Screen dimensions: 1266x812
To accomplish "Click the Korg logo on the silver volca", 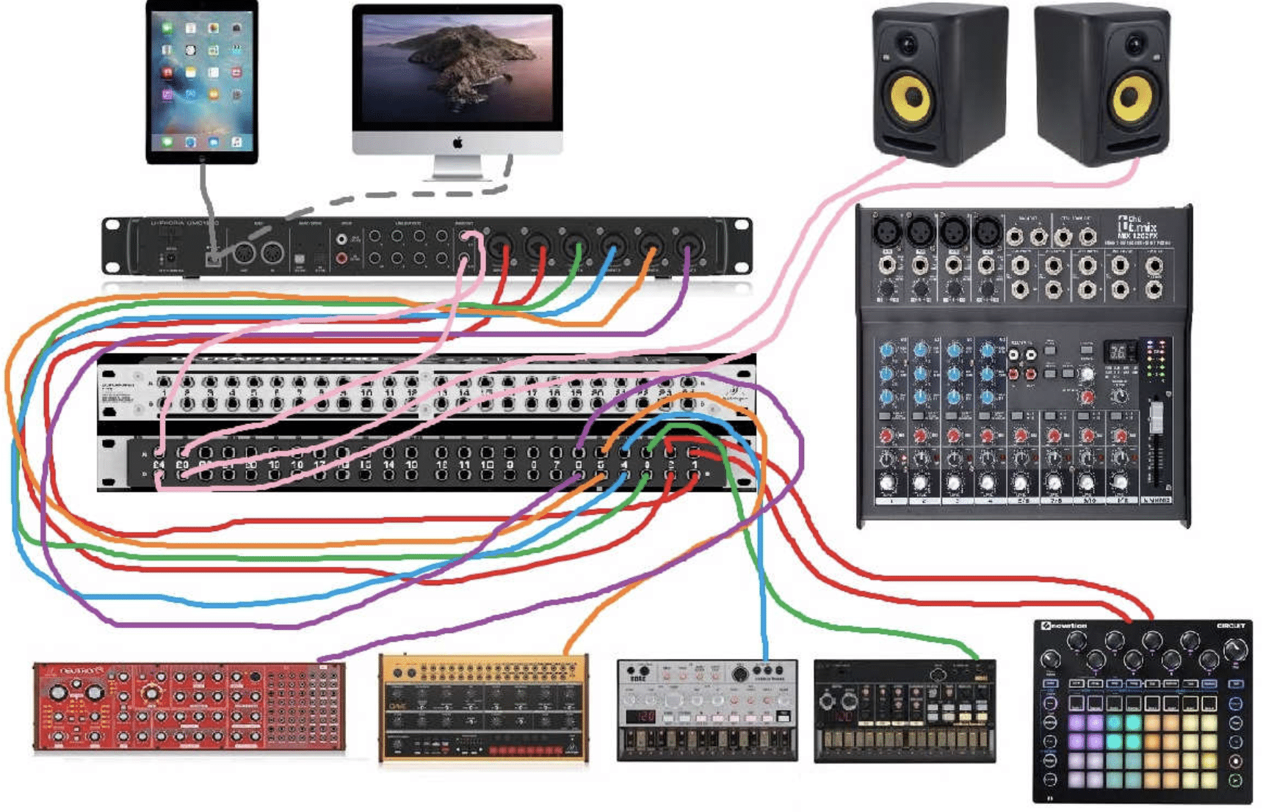I will click(637, 679).
